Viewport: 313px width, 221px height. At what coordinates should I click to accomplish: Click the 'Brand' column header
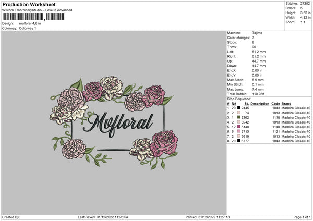[x=286, y=104]
